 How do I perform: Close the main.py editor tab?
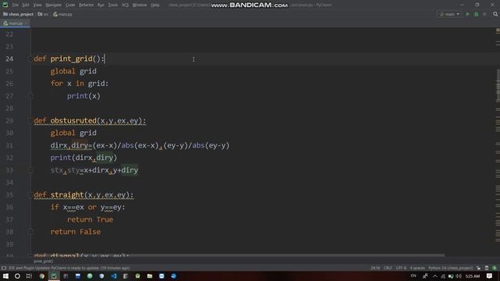click(x=26, y=23)
